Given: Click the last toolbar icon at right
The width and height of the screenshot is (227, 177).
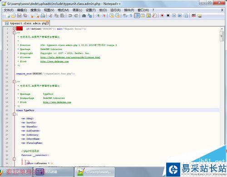Looking at the screenshot, I should pos(200,15).
